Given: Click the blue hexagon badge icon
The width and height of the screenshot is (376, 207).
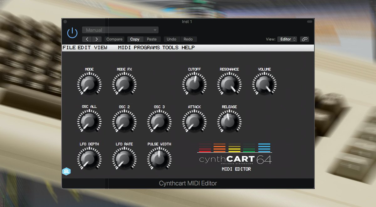Looking at the screenshot, I should (x=66, y=171).
